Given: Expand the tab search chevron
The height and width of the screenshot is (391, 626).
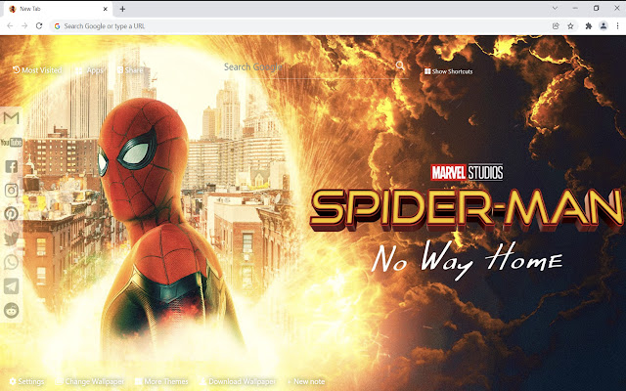Looking at the screenshot, I should [555, 8].
